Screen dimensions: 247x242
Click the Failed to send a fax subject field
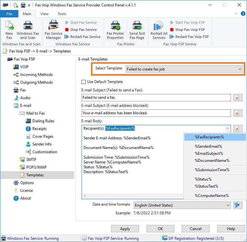pos(156,98)
